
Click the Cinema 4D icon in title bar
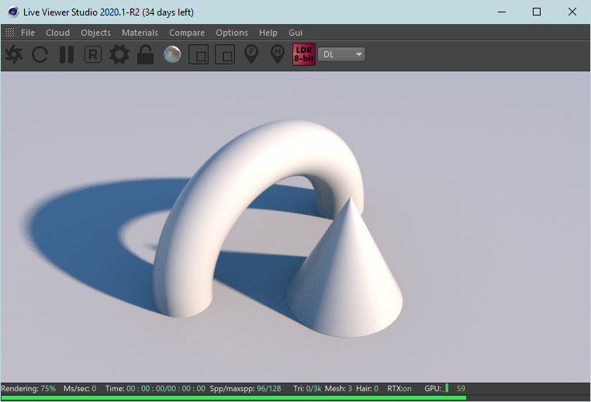(x=13, y=12)
